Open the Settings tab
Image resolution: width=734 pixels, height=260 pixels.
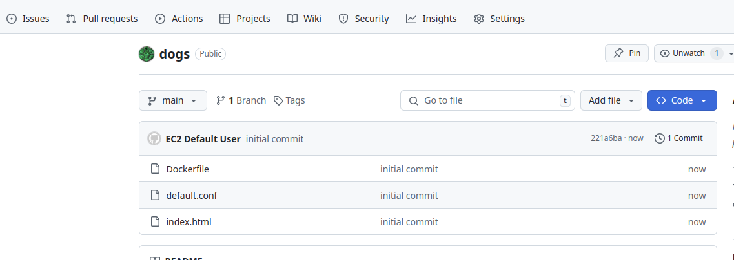[x=499, y=19]
